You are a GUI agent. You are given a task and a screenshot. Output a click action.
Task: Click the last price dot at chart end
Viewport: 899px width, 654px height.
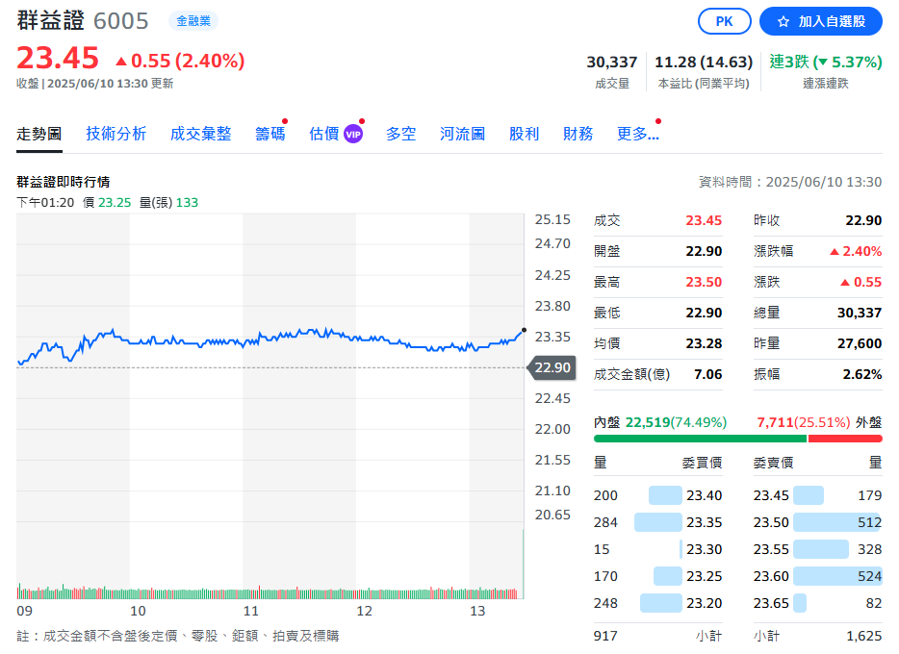[x=524, y=331]
